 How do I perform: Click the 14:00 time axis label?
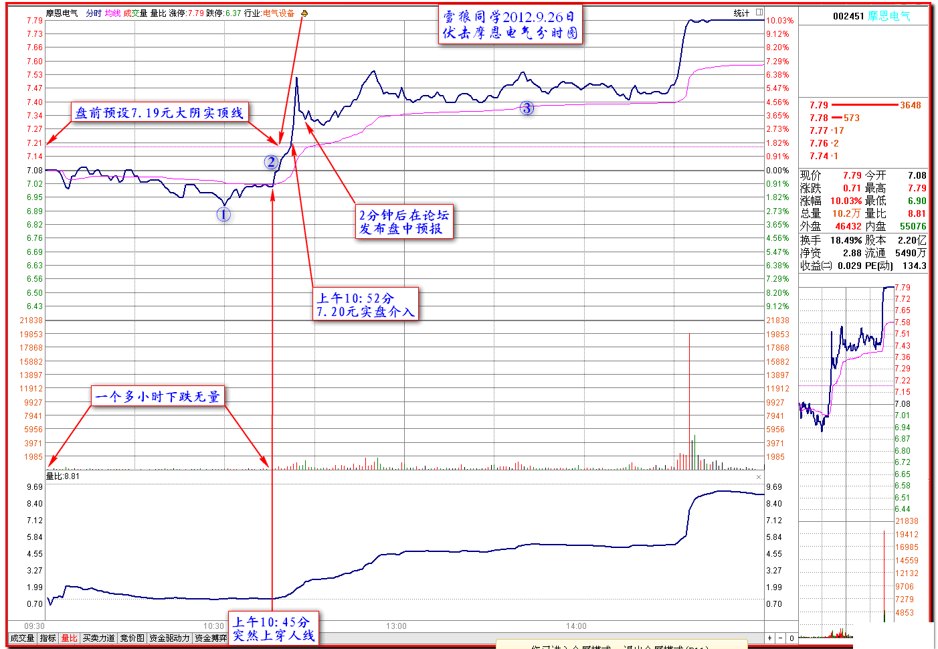(576, 626)
